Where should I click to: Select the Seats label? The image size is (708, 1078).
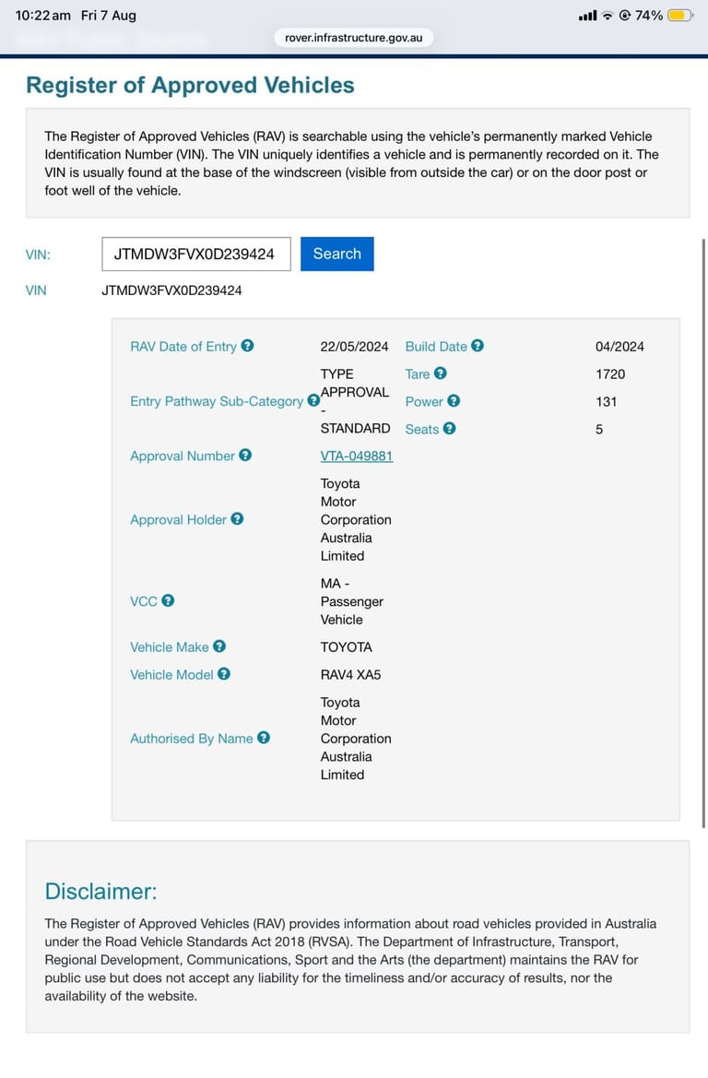coord(422,429)
